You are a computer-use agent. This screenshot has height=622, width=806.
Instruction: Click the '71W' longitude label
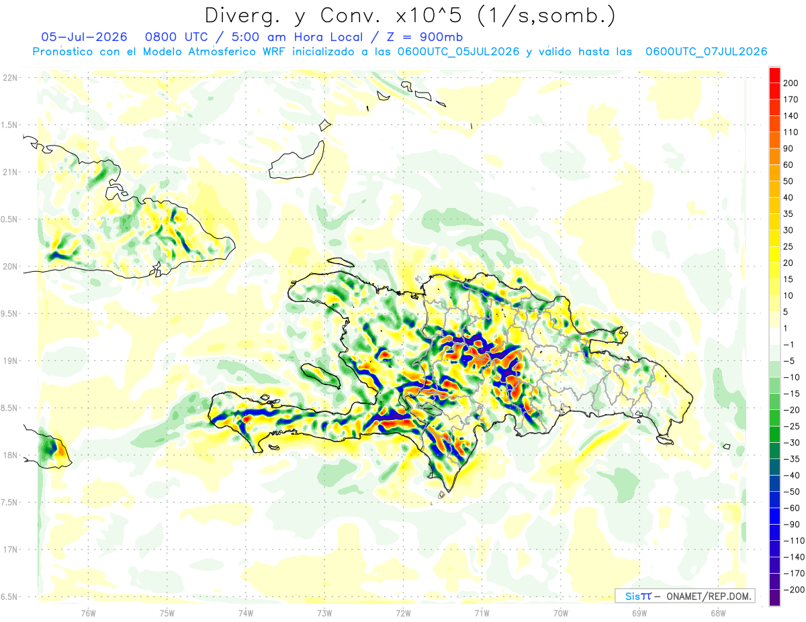(x=482, y=613)
